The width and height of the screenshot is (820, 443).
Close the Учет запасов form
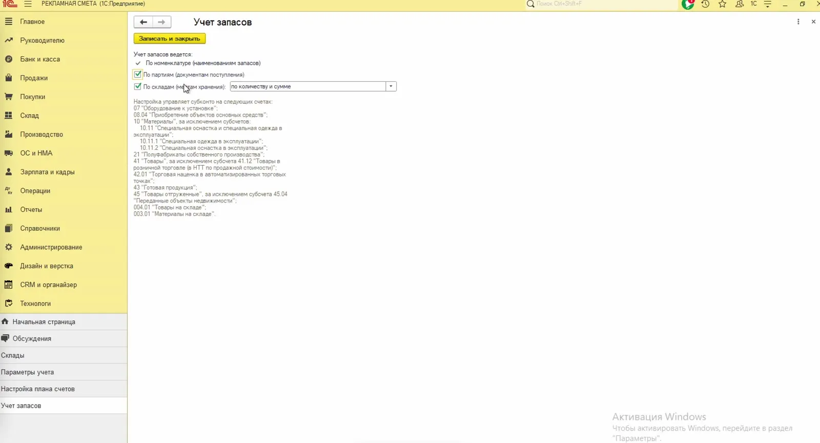point(813,21)
